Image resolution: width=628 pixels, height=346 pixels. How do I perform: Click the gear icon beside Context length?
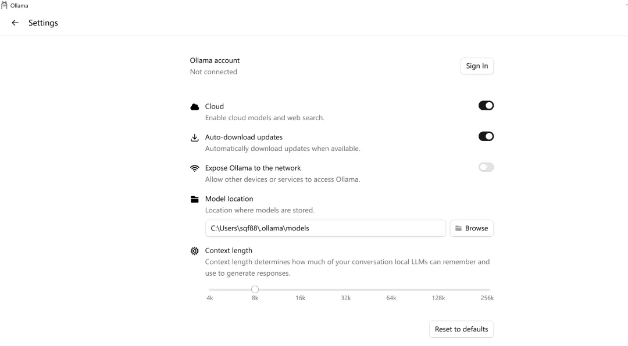pos(195,251)
